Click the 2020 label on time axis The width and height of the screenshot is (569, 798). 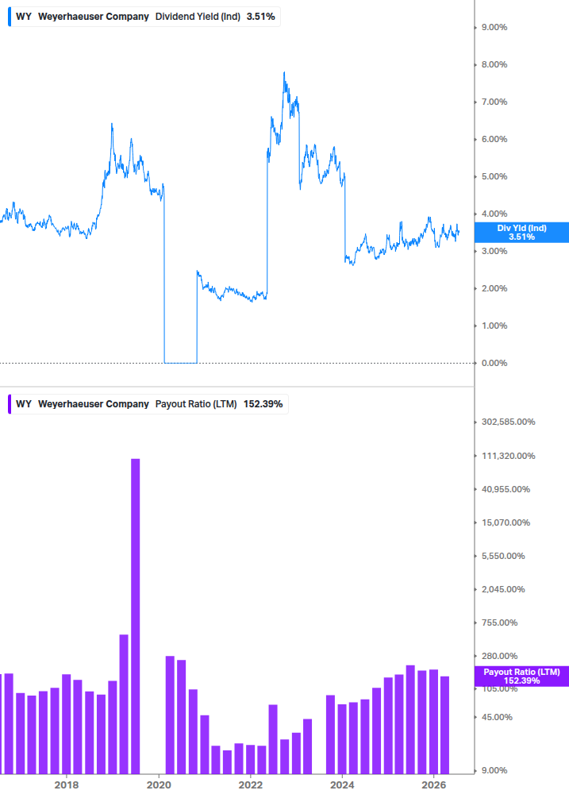point(159,785)
